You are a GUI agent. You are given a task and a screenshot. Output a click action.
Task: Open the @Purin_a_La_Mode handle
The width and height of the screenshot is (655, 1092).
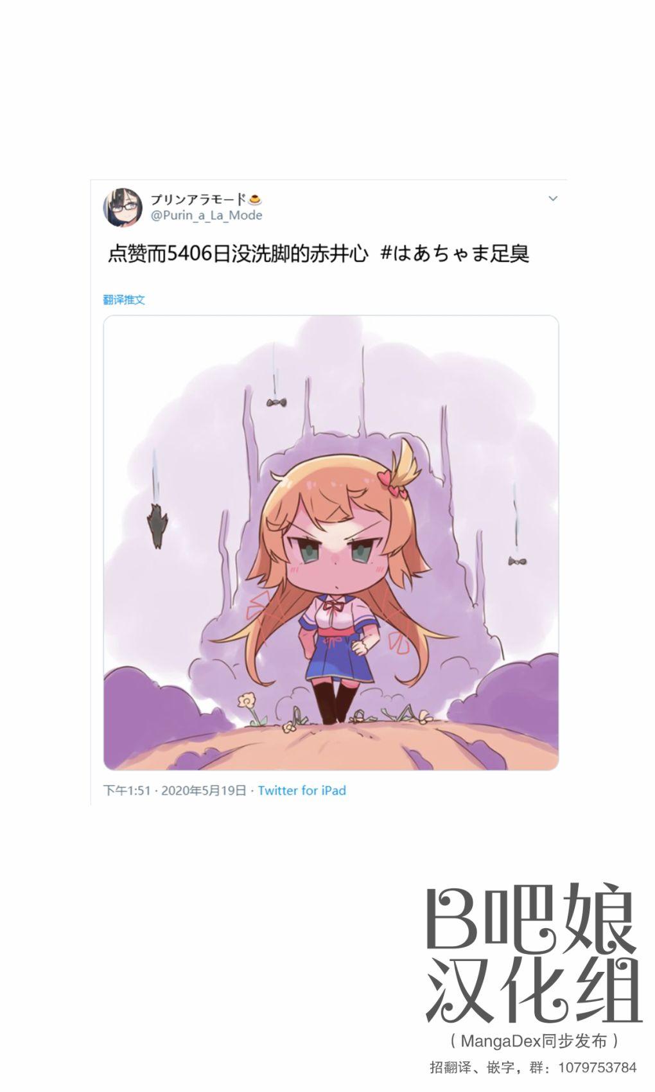pos(207,216)
